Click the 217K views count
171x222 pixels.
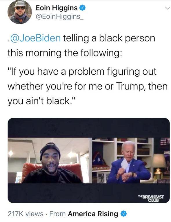point(26,214)
